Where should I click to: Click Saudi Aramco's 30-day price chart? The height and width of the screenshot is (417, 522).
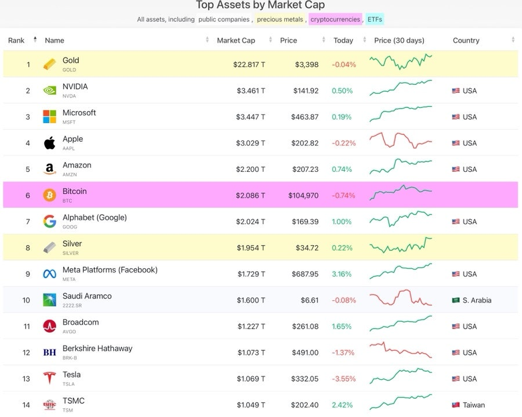coord(400,297)
